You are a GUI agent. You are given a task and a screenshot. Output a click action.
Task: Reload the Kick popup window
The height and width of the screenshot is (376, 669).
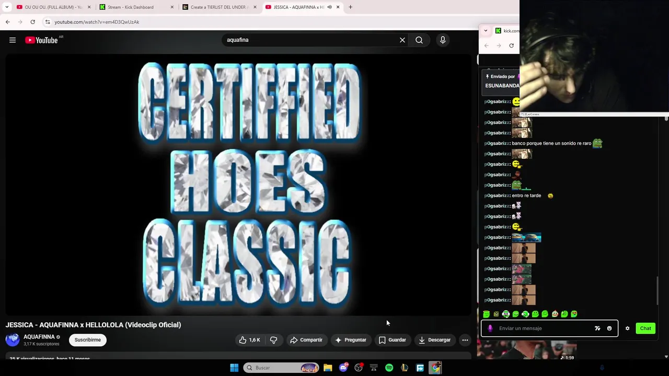pyautogui.click(x=511, y=45)
